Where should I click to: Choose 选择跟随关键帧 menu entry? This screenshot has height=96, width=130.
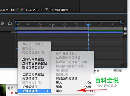click(x=33, y=68)
